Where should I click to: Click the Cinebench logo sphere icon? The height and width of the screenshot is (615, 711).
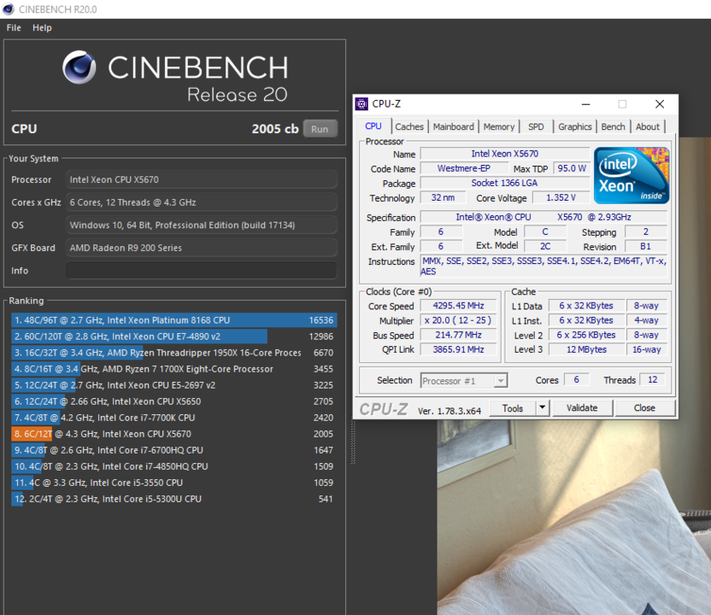pyautogui.click(x=79, y=67)
